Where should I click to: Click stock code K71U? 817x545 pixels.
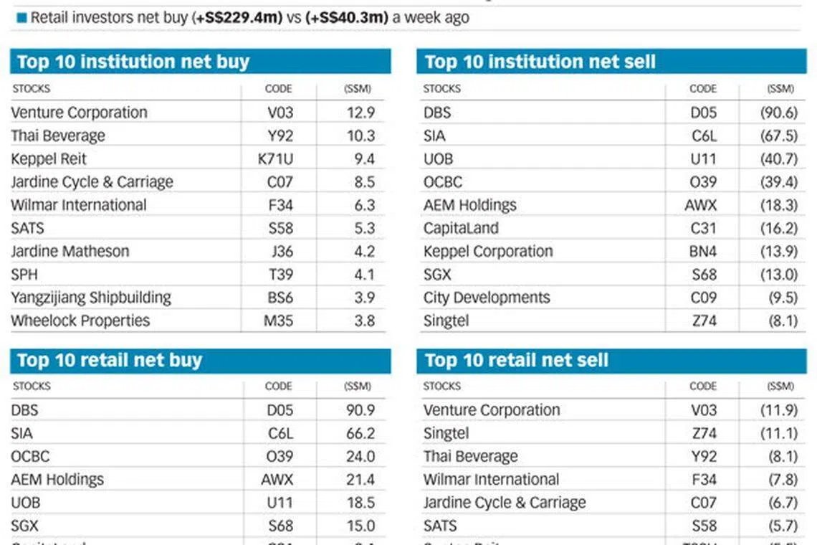(275, 158)
